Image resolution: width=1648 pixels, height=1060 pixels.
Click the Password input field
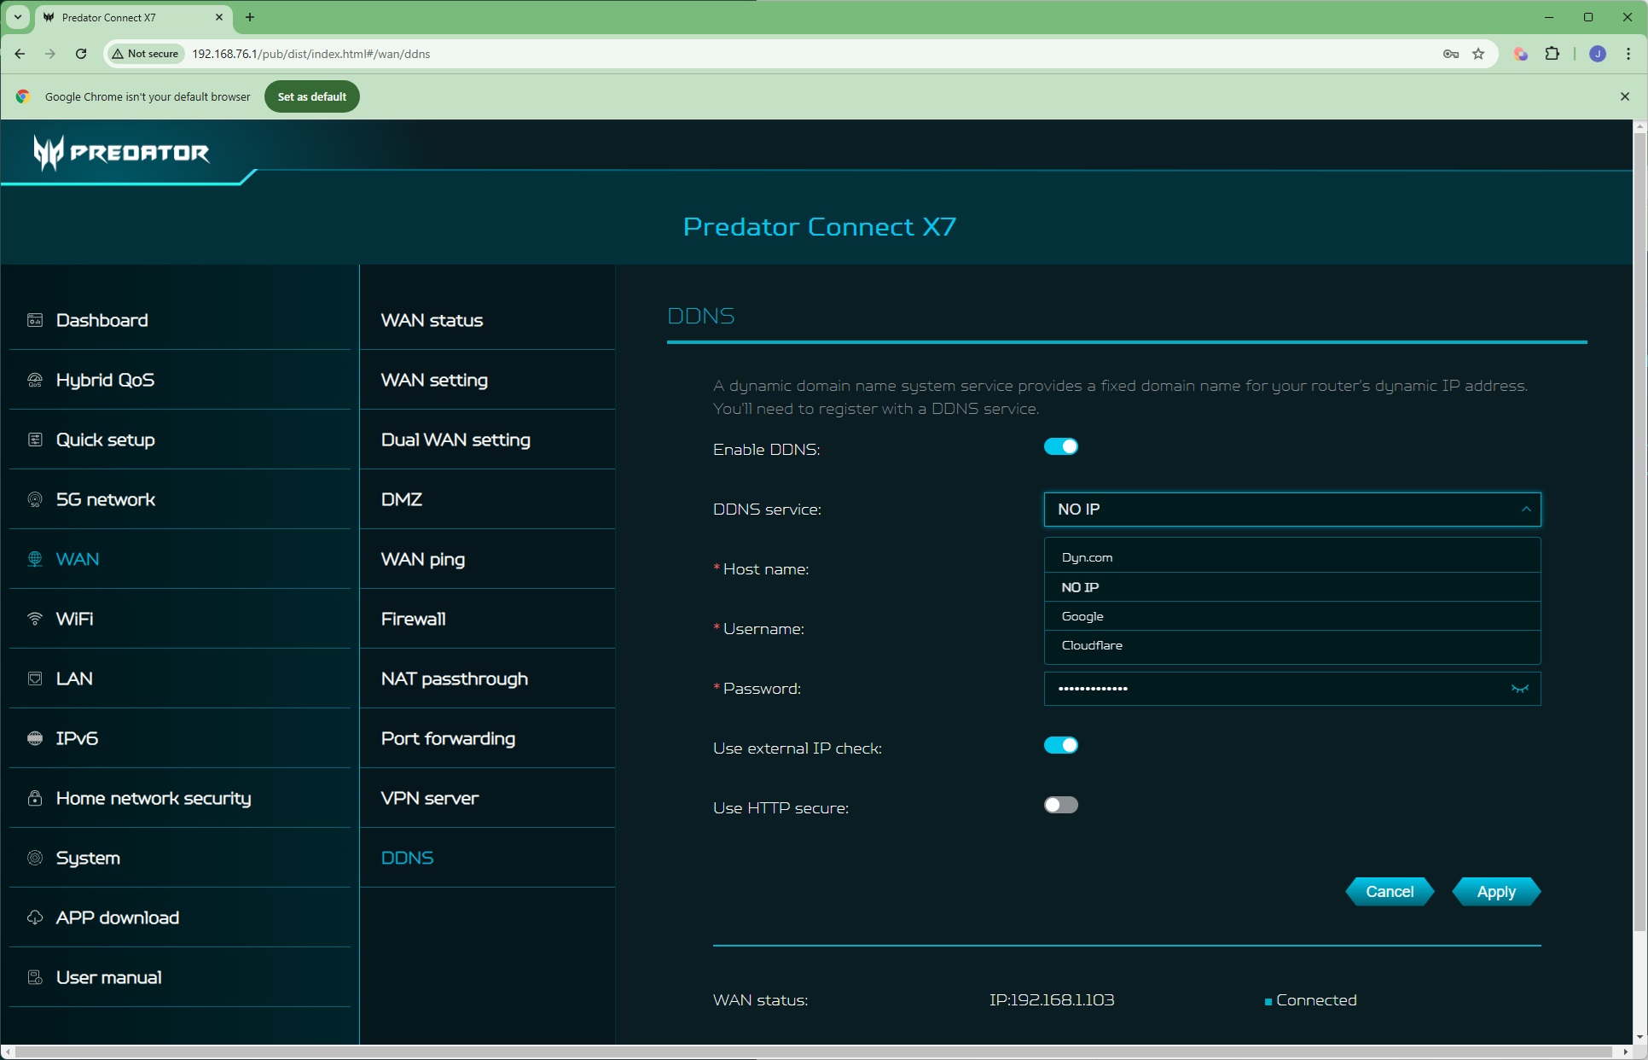pyautogui.click(x=1271, y=689)
